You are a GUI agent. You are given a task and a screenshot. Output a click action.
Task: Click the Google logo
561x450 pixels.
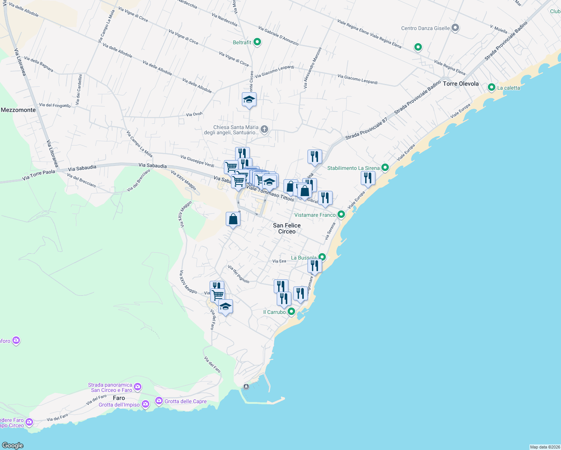[13, 445]
